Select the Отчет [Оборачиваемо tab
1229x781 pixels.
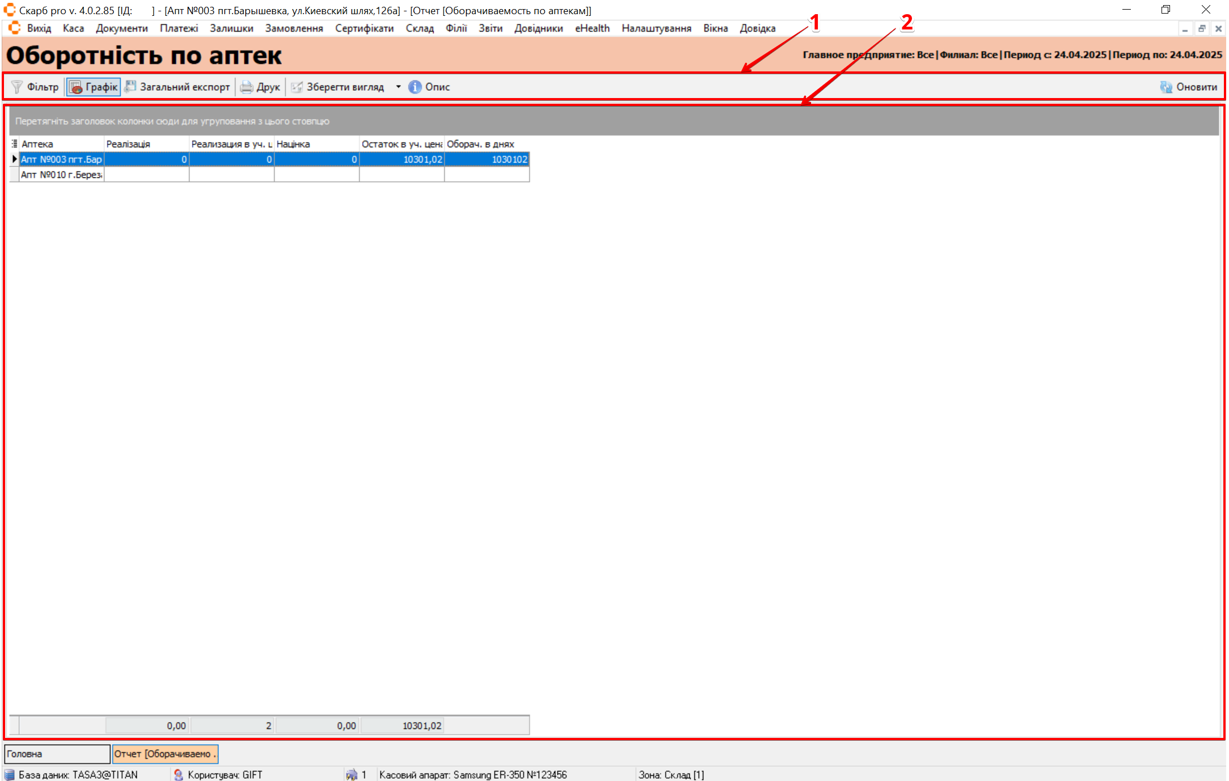coord(164,754)
